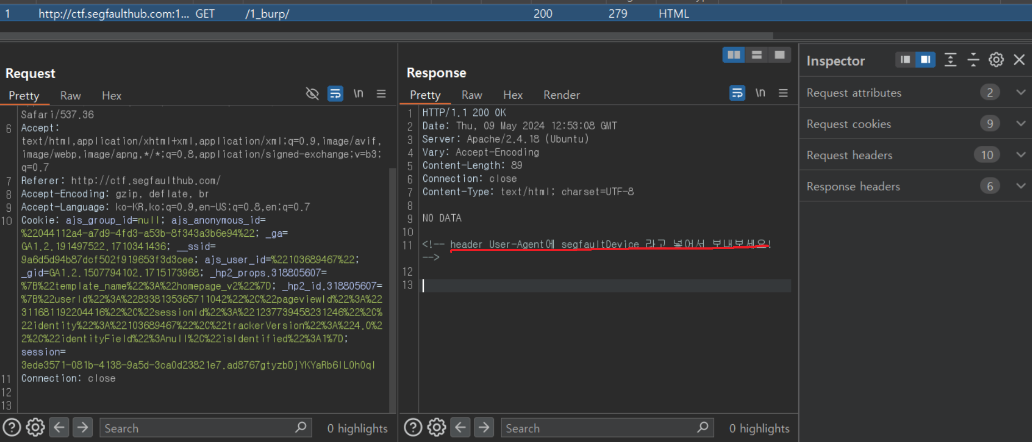Image resolution: width=1032 pixels, height=442 pixels.
Task: Show newline characters in Response panel
Action: click(760, 93)
